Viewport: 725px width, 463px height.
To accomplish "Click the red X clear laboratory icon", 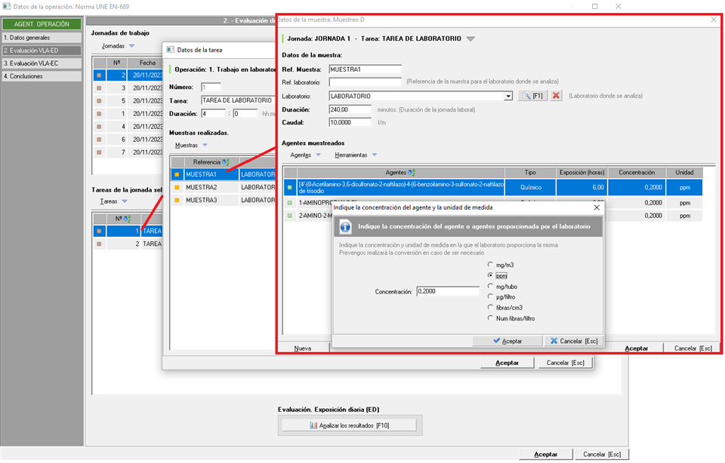I will tap(556, 96).
